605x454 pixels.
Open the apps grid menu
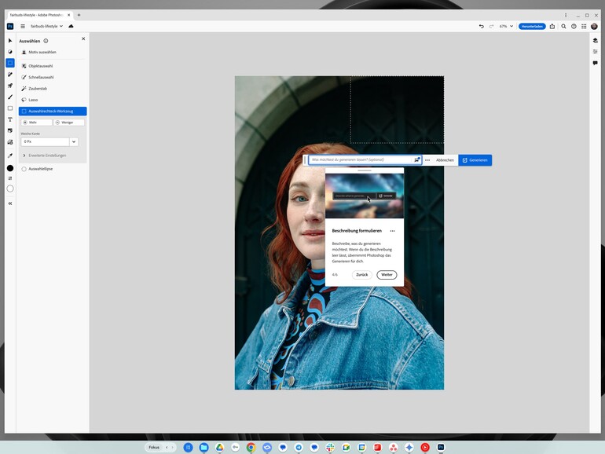(x=584, y=26)
